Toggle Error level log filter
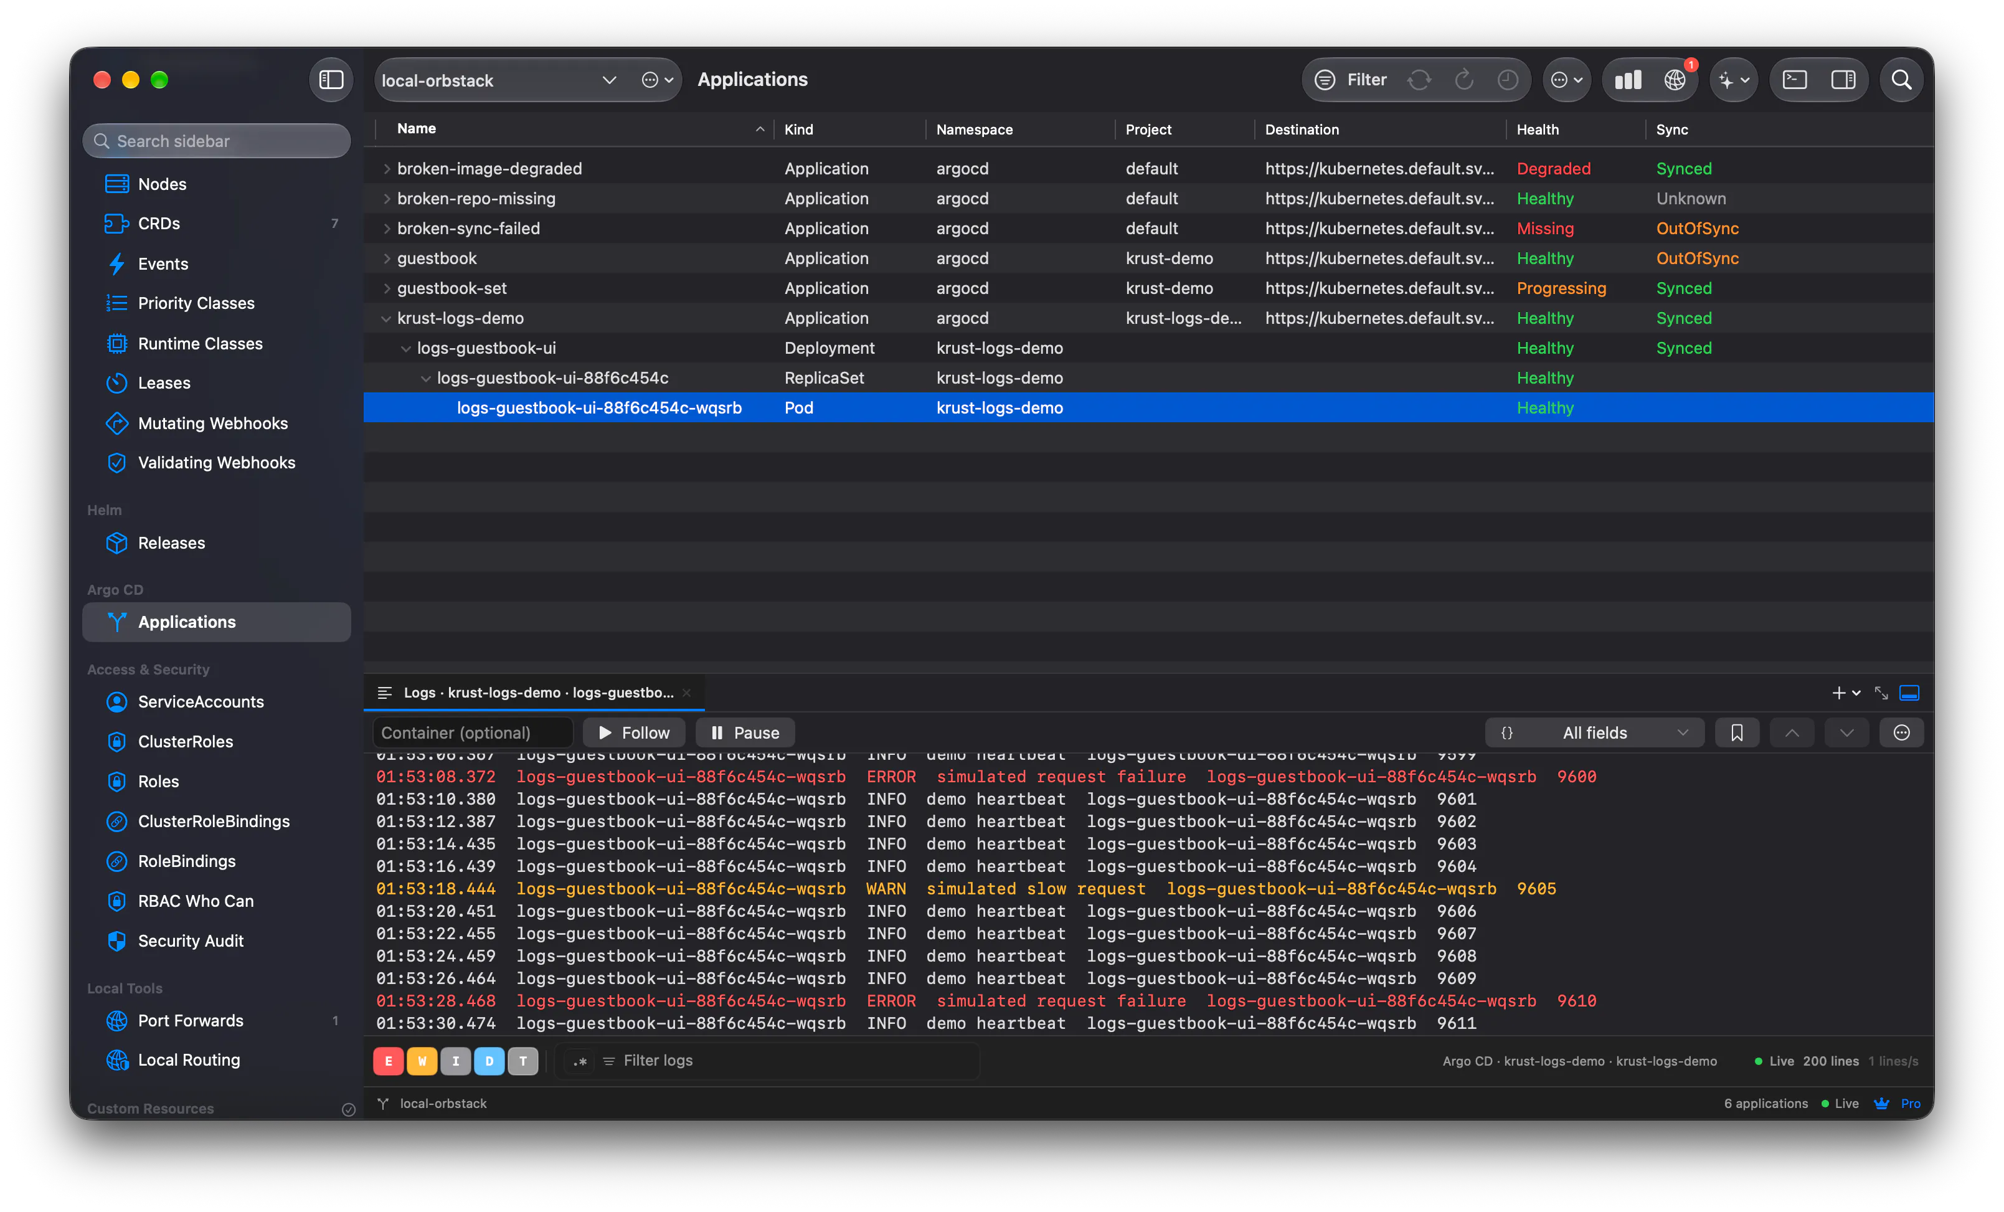 389,1060
